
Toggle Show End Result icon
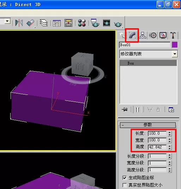click(x=138, y=109)
